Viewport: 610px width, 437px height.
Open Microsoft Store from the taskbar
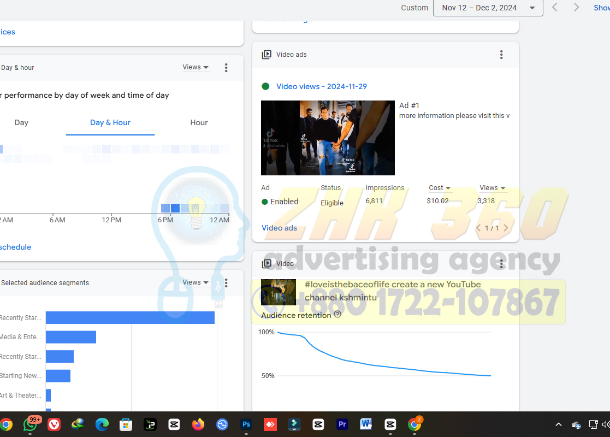point(126,424)
